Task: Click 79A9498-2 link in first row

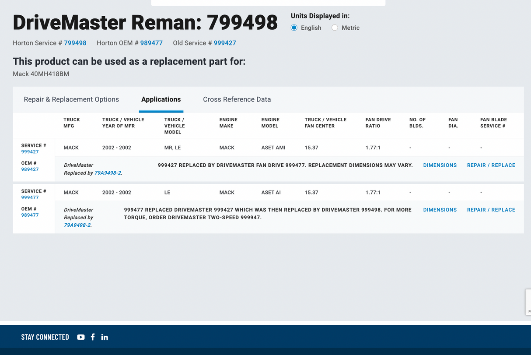Action: click(108, 173)
